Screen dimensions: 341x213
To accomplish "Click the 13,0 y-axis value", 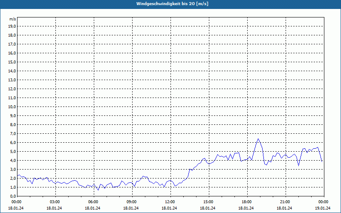I will (12, 80).
